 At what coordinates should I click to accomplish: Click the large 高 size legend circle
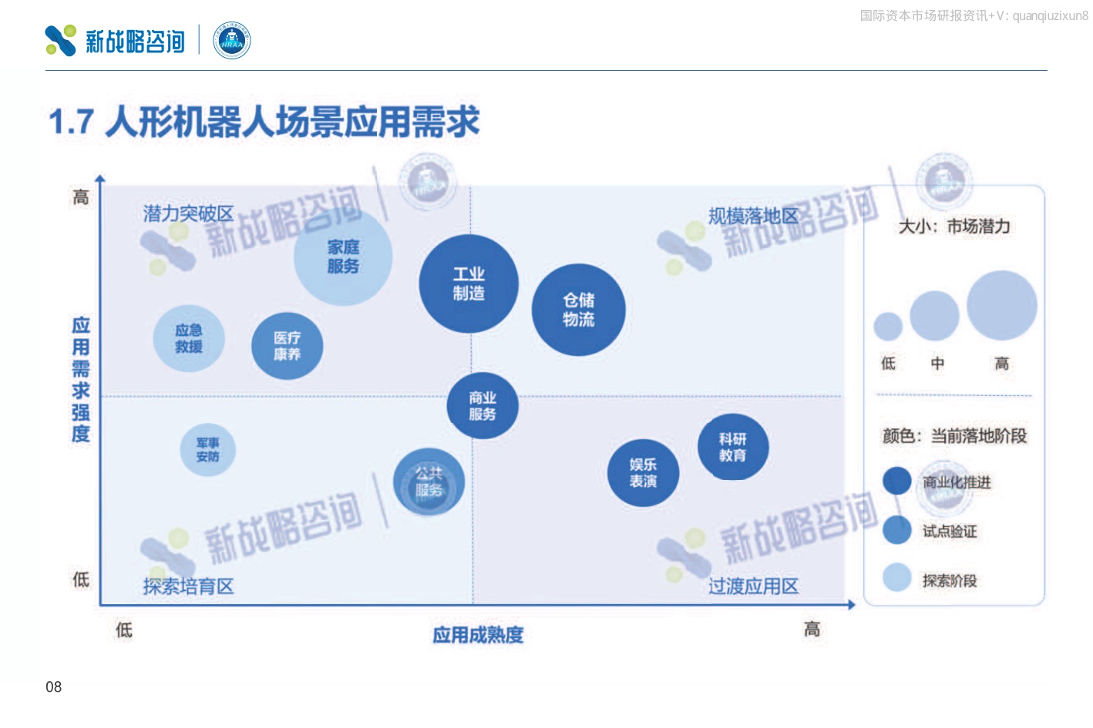(1002, 306)
